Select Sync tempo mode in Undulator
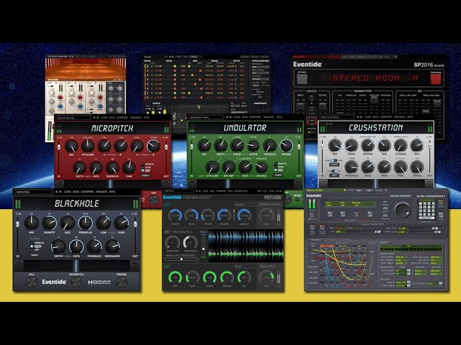Screen dimensions: 461x345 [280, 167]
